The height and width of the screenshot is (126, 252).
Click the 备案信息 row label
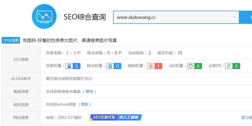pos(21,92)
